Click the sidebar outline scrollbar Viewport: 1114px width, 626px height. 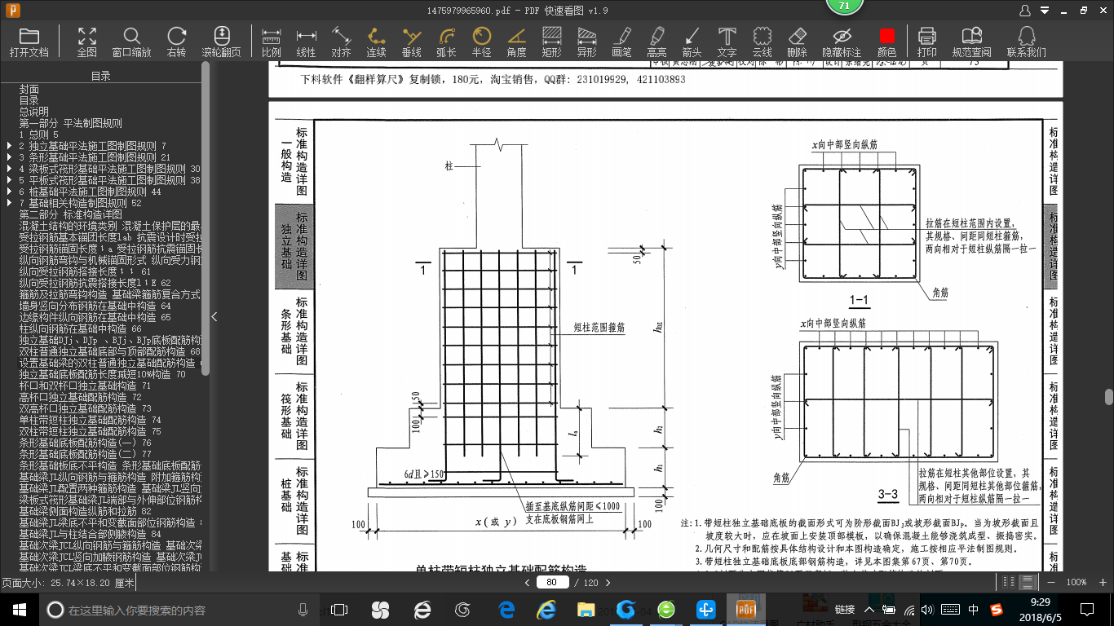pyautogui.click(x=206, y=218)
